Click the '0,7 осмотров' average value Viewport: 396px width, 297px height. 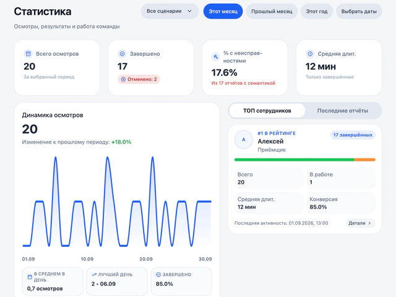(45, 288)
